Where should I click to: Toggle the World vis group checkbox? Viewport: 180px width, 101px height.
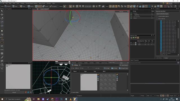[x=131, y=18]
